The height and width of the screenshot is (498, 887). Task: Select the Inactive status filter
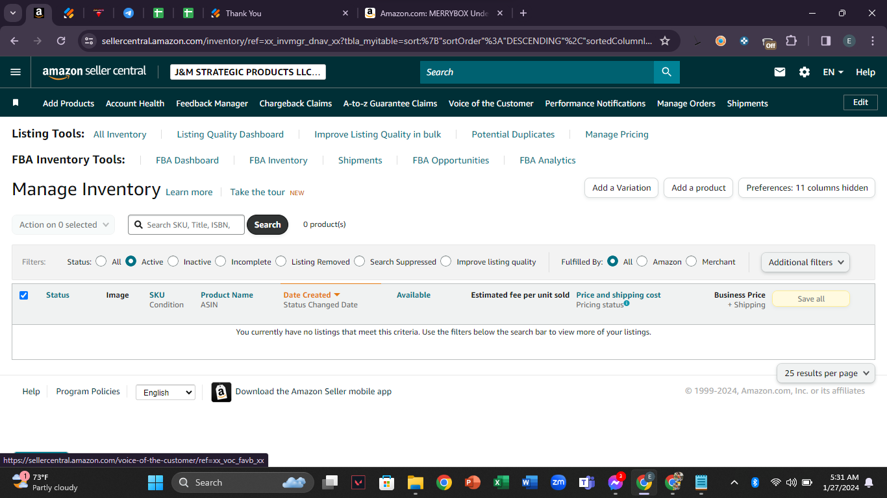tap(173, 261)
